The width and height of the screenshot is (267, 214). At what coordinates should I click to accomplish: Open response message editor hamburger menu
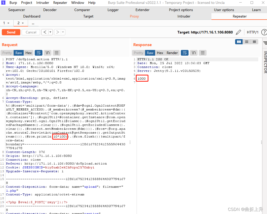pyautogui.click(x=203, y=53)
